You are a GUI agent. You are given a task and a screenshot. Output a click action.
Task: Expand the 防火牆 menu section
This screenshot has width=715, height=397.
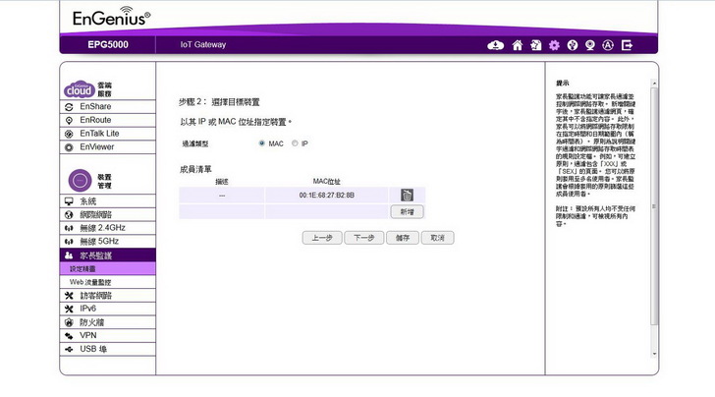(93, 321)
